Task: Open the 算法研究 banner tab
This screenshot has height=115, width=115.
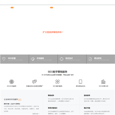Action: point(101,59)
